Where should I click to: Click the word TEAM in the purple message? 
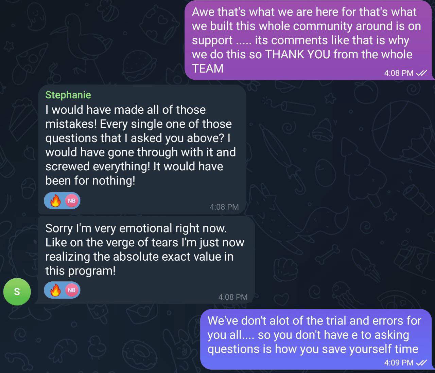pyautogui.click(x=208, y=69)
